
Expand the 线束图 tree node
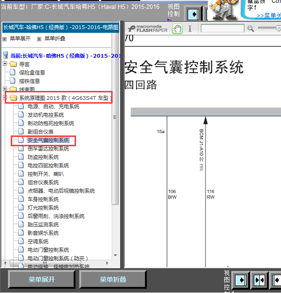point(5,89)
